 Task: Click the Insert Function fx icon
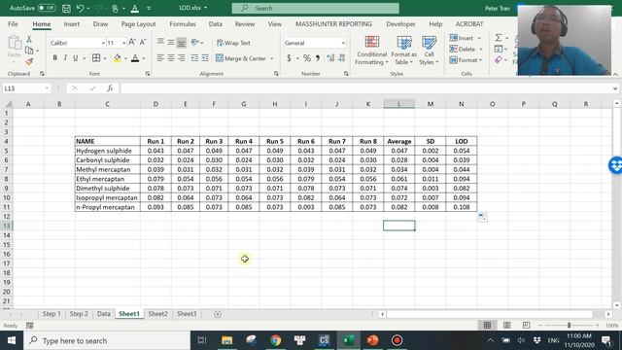110,88
